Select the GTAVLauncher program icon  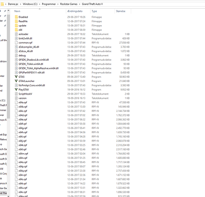[x=16, y=81]
